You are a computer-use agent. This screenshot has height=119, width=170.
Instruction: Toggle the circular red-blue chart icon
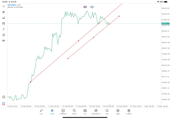click(92, 7)
